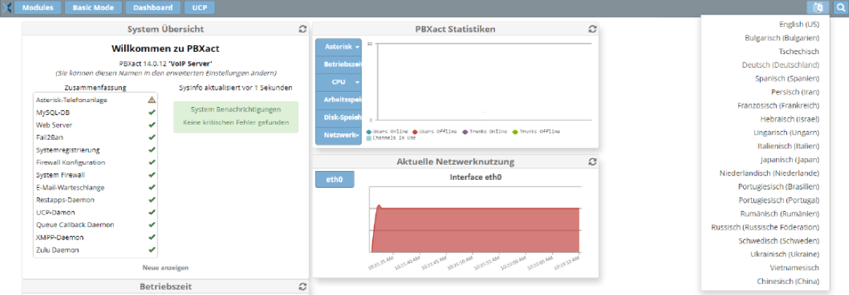Image resolution: width=849 pixels, height=295 pixels.
Task: Select English (US) from language list
Action: coord(799,24)
